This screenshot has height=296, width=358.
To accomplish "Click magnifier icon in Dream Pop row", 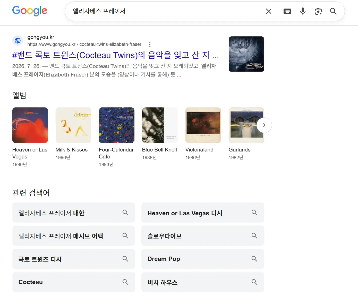I will click(254, 259).
